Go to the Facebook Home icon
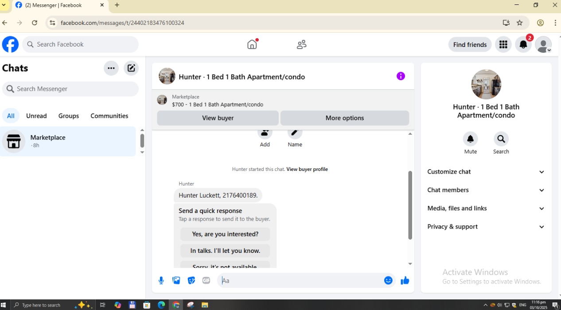 tap(252, 44)
